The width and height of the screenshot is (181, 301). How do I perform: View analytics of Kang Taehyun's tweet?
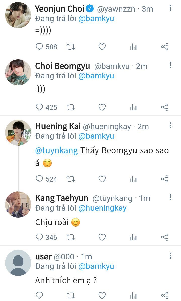(133, 237)
